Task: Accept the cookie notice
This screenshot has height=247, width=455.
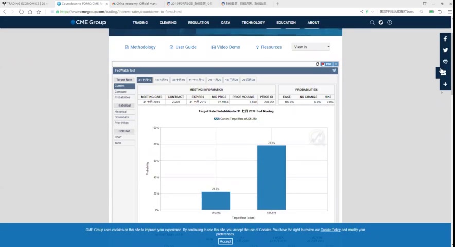Action: [225, 241]
